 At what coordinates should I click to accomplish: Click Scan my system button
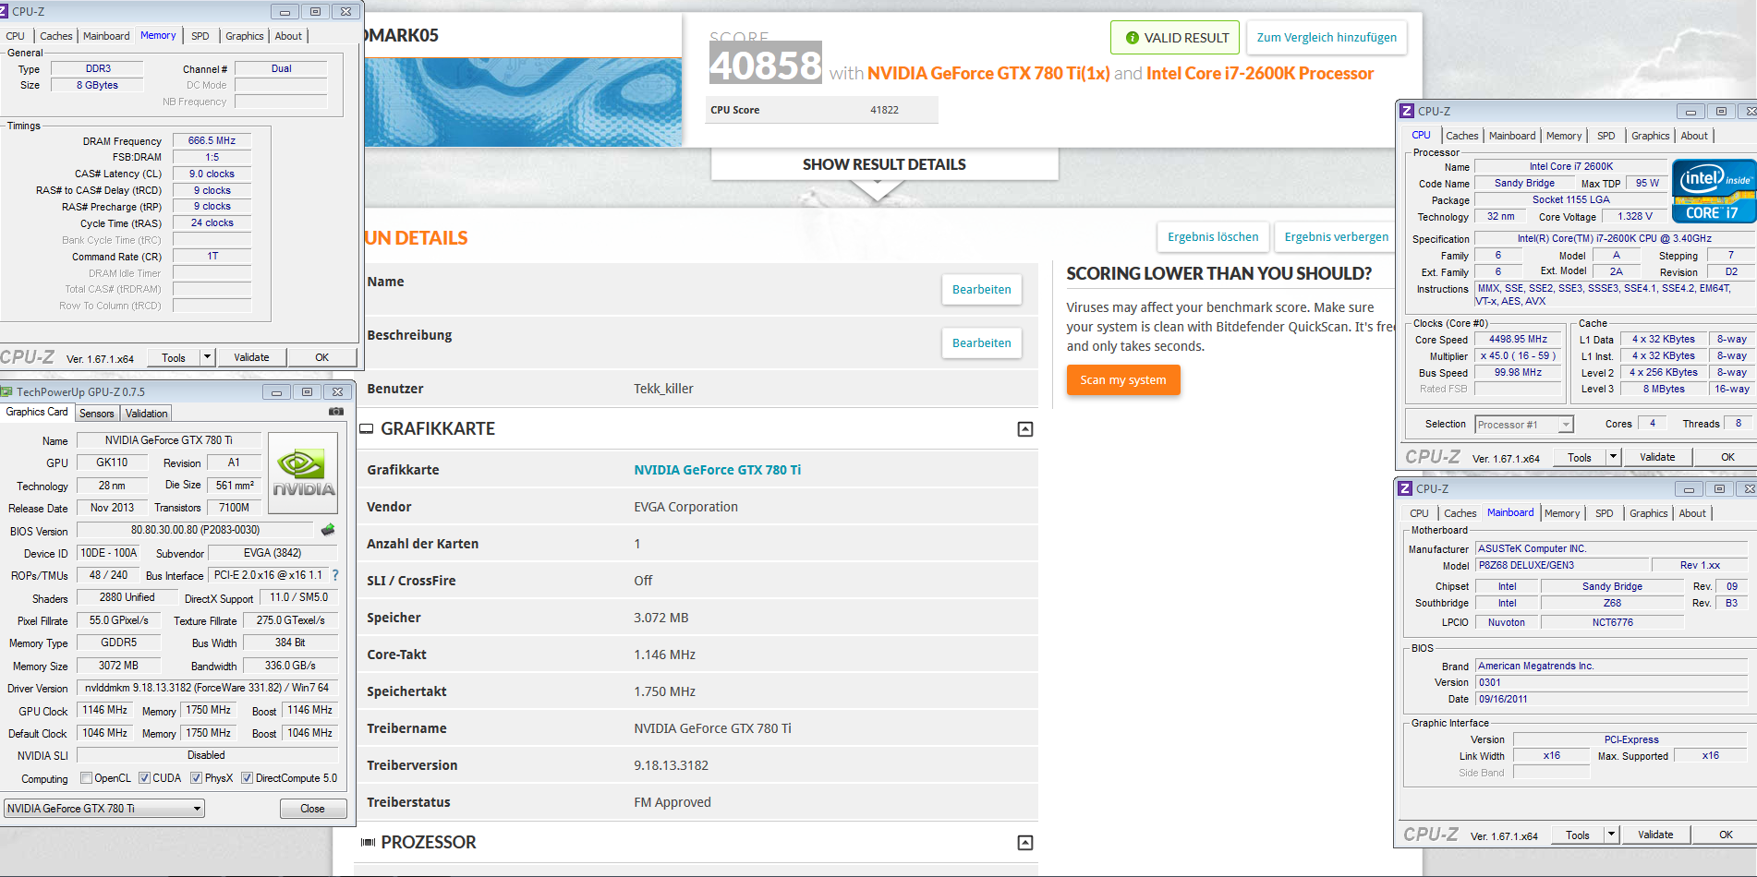pyautogui.click(x=1123, y=380)
